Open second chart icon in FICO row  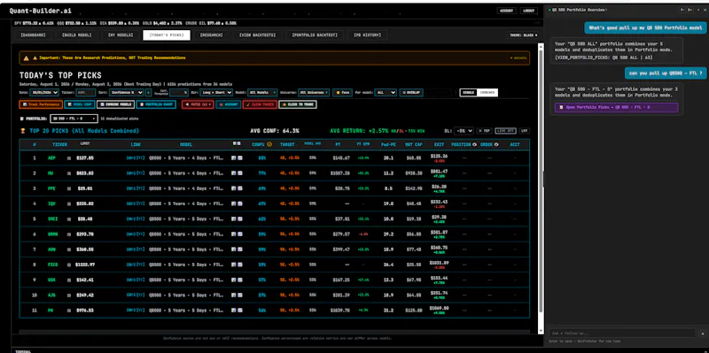tap(239, 265)
